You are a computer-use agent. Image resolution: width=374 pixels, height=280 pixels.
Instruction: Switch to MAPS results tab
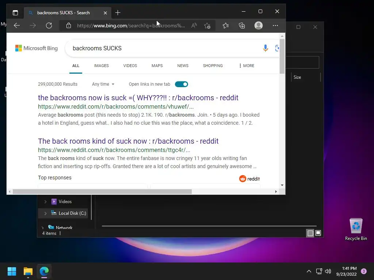[x=157, y=66]
